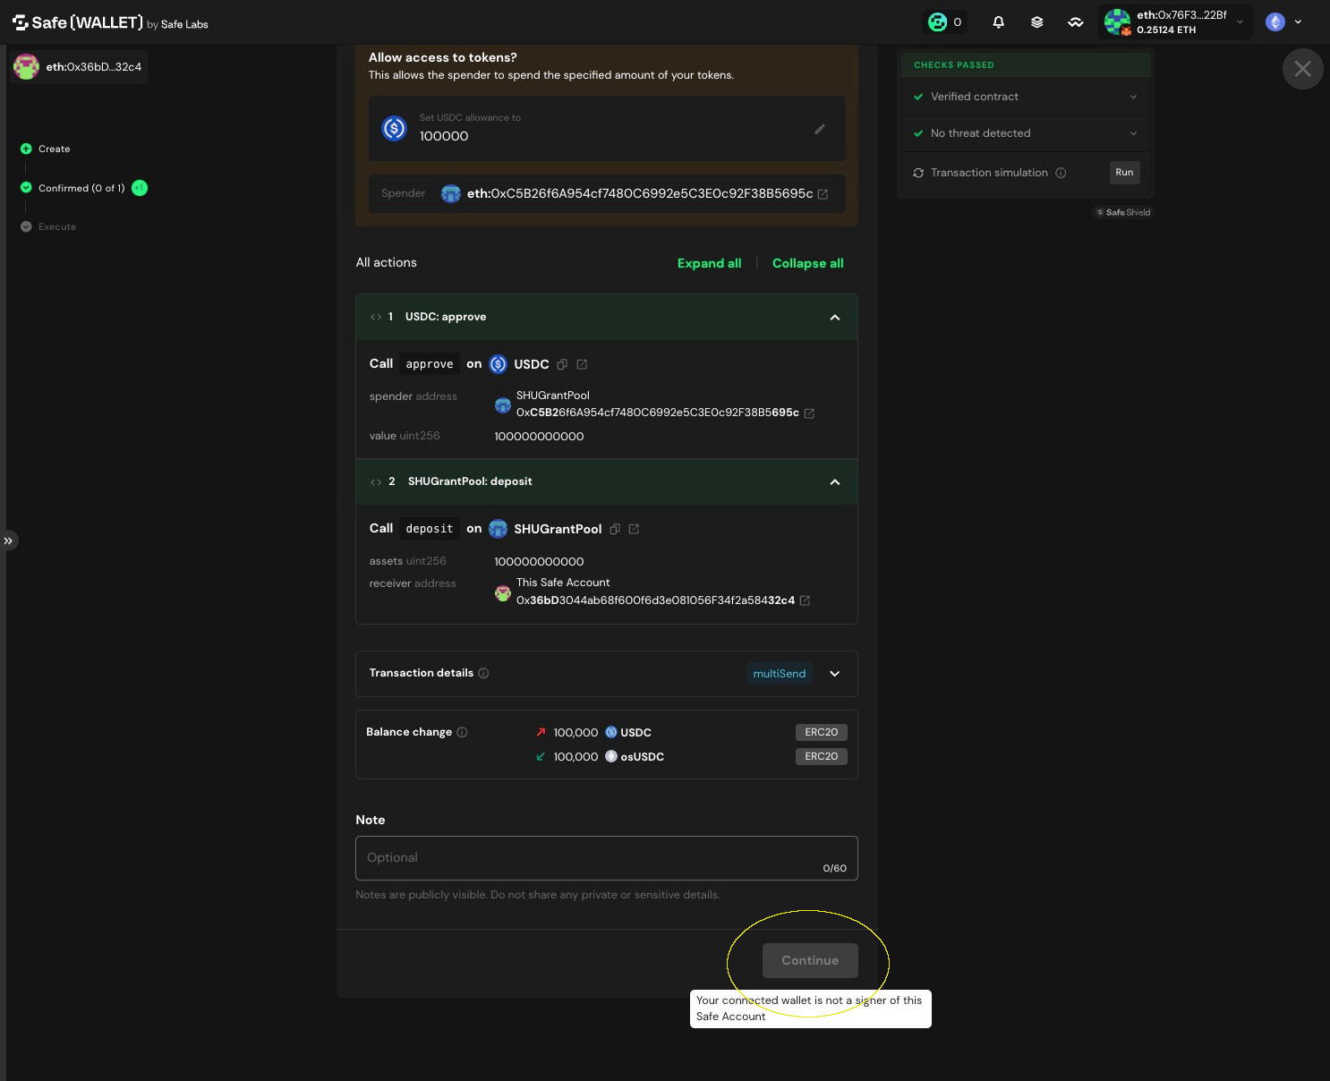Click the Continue button
1330x1081 pixels.
[x=810, y=960]
